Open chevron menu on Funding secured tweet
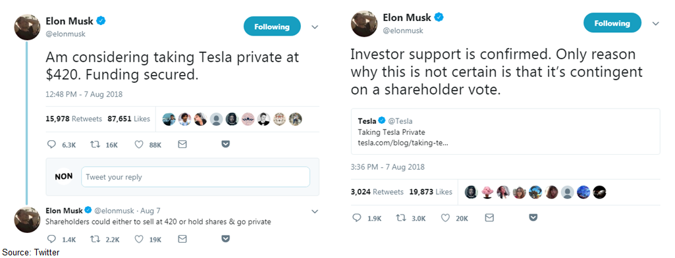This screenshot has width=675, height=258. [315, 27]
